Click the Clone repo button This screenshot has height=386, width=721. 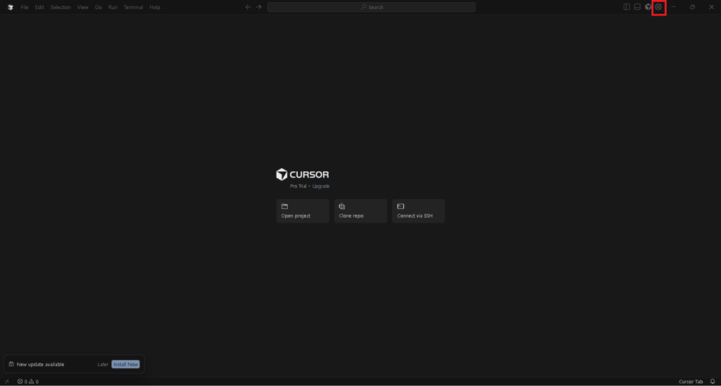360,211
